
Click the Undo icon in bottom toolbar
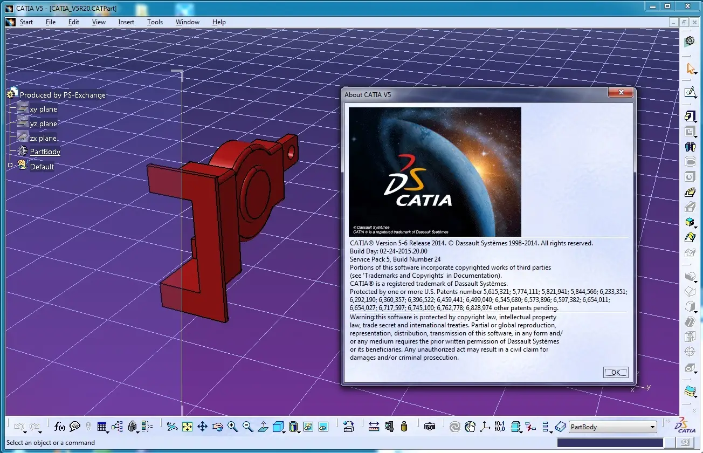point(20,427)
